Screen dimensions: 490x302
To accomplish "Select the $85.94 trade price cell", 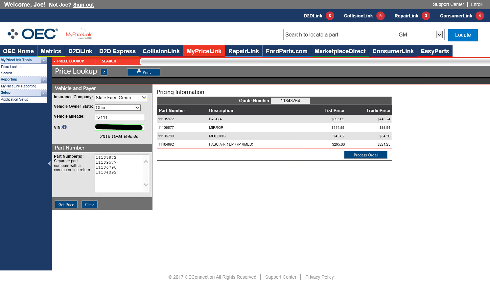I will [385, 128].
